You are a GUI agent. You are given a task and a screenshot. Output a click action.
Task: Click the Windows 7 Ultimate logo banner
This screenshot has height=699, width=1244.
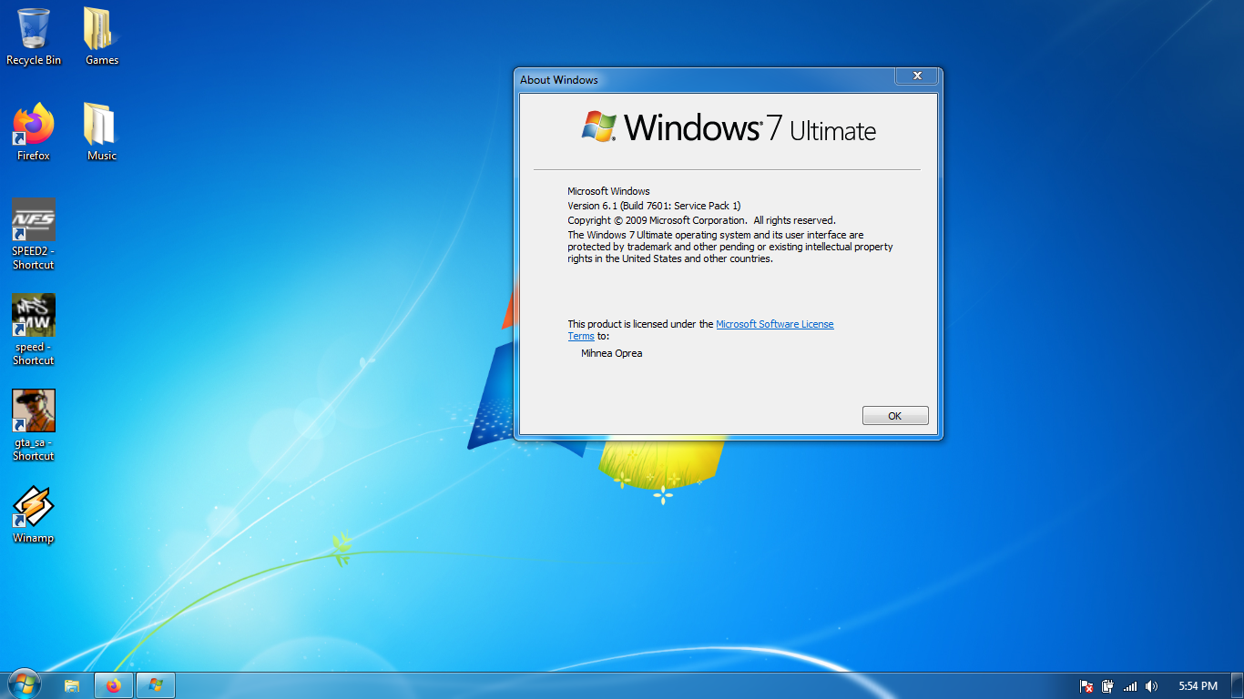click(729, 127)
